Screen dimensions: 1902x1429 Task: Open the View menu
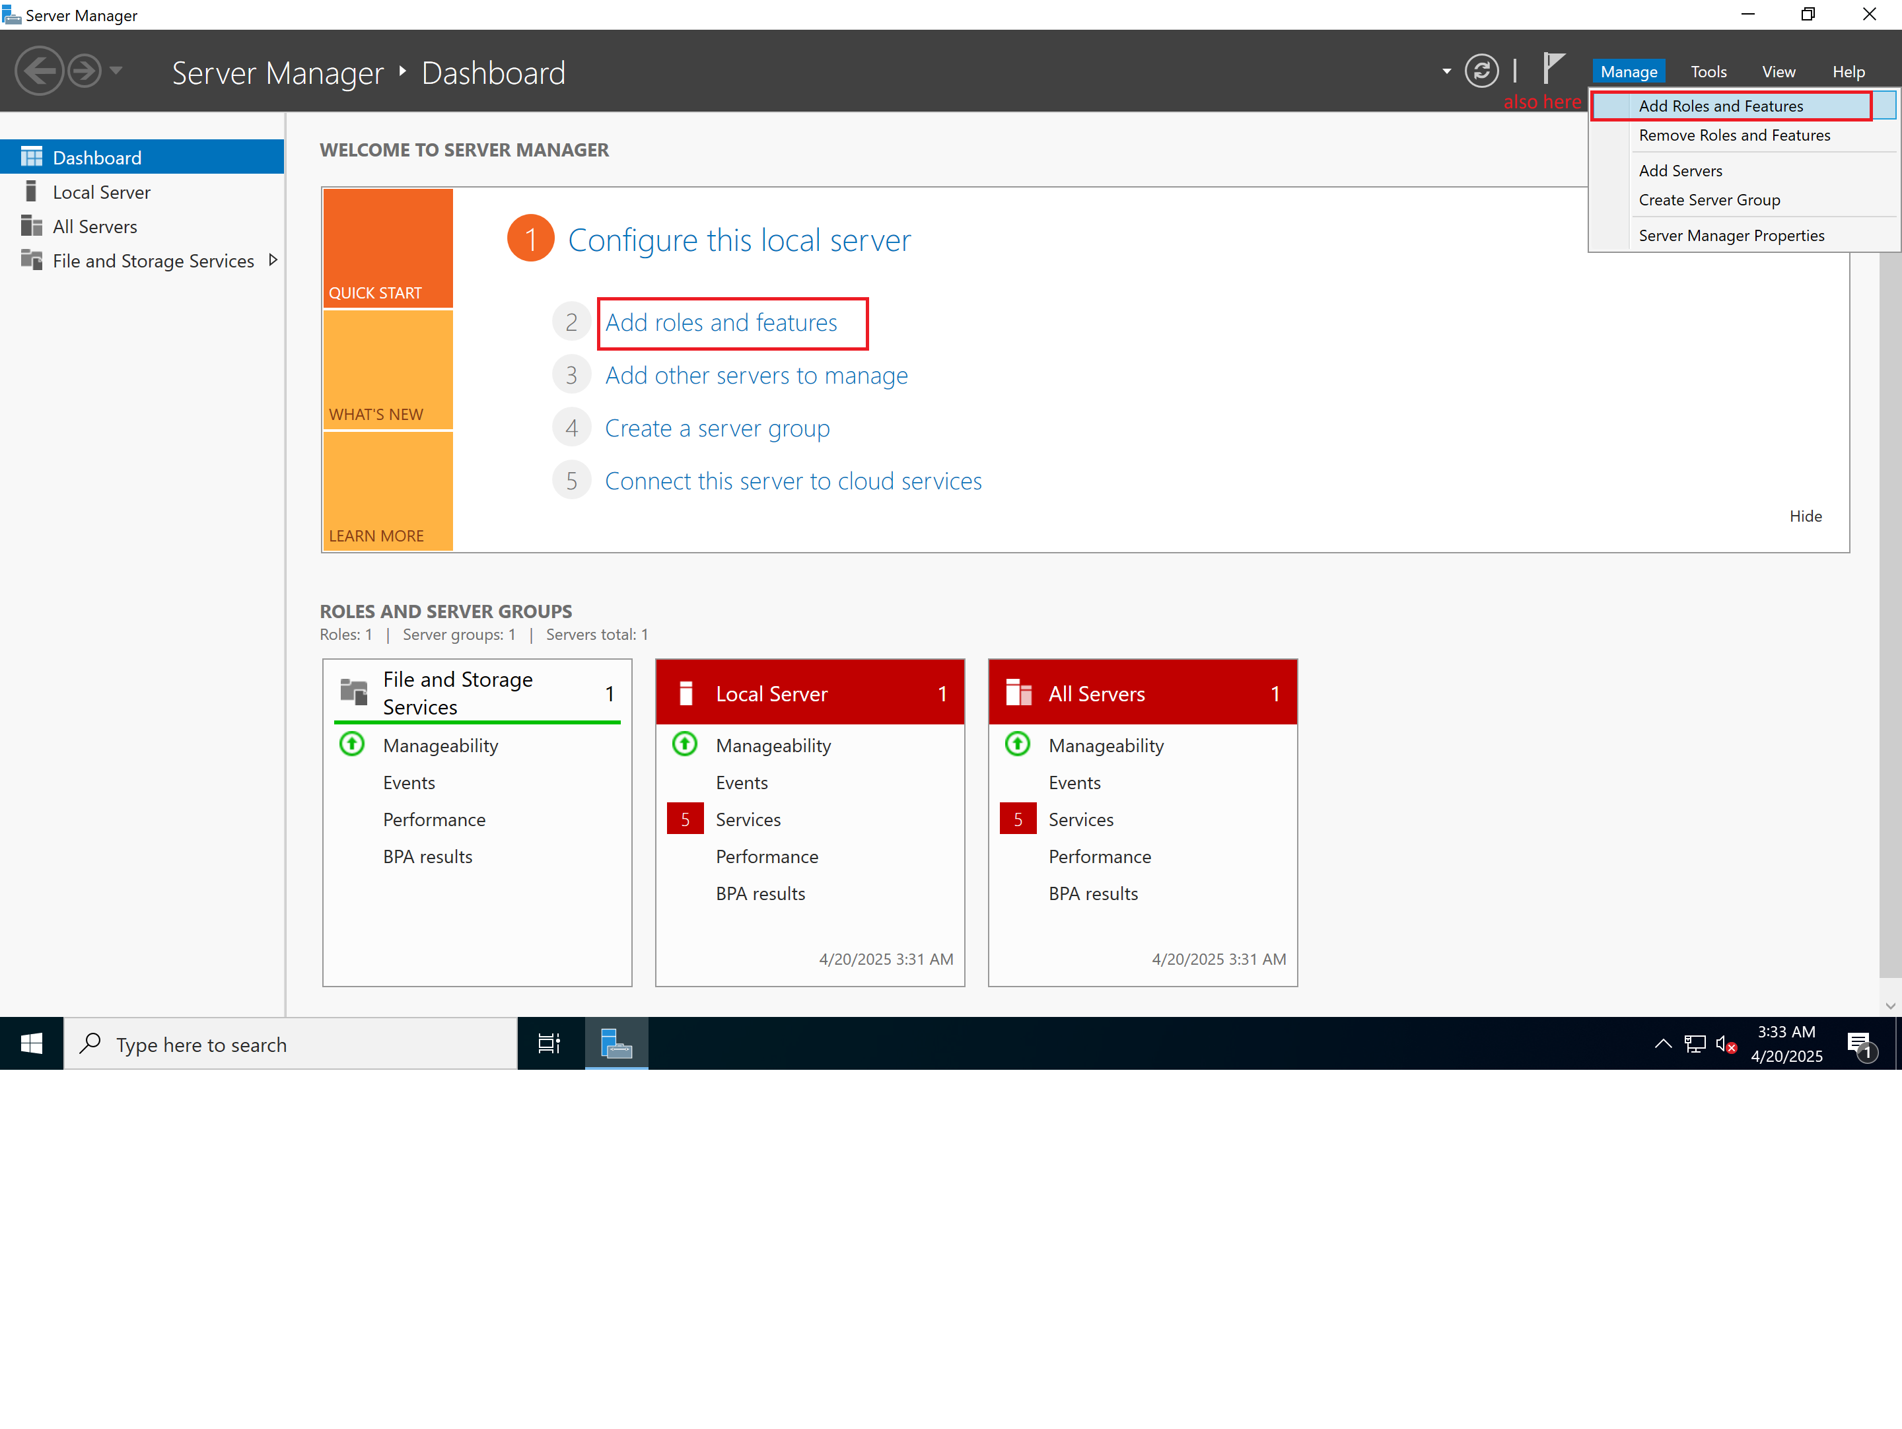(1779, 71)
